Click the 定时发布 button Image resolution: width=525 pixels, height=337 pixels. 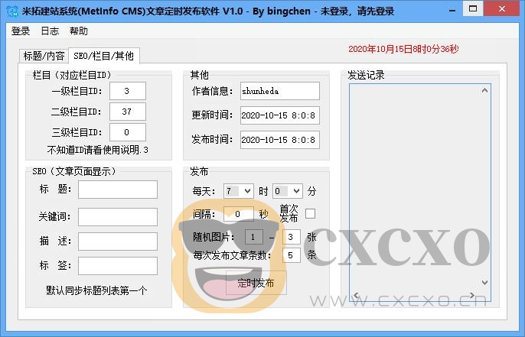(x=256, y=283)
